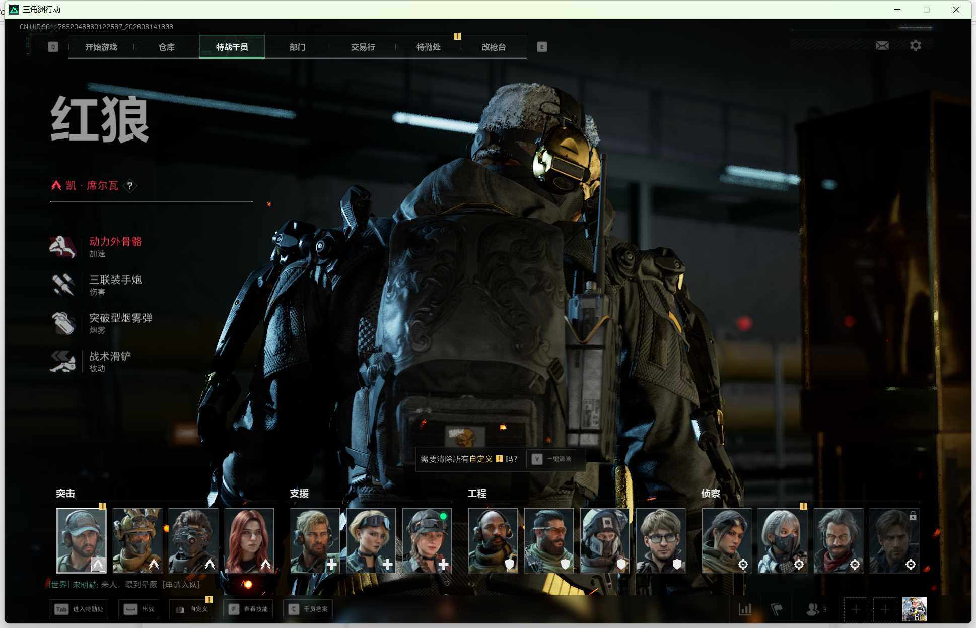Viewport: 976px width, 628px height.
Task: Click the 凯·席尔瓦 operator name
Action: click(x=92, y=186)
